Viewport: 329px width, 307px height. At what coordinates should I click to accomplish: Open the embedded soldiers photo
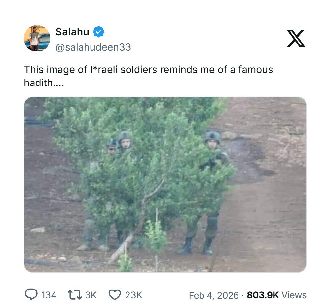coord(165,184)
